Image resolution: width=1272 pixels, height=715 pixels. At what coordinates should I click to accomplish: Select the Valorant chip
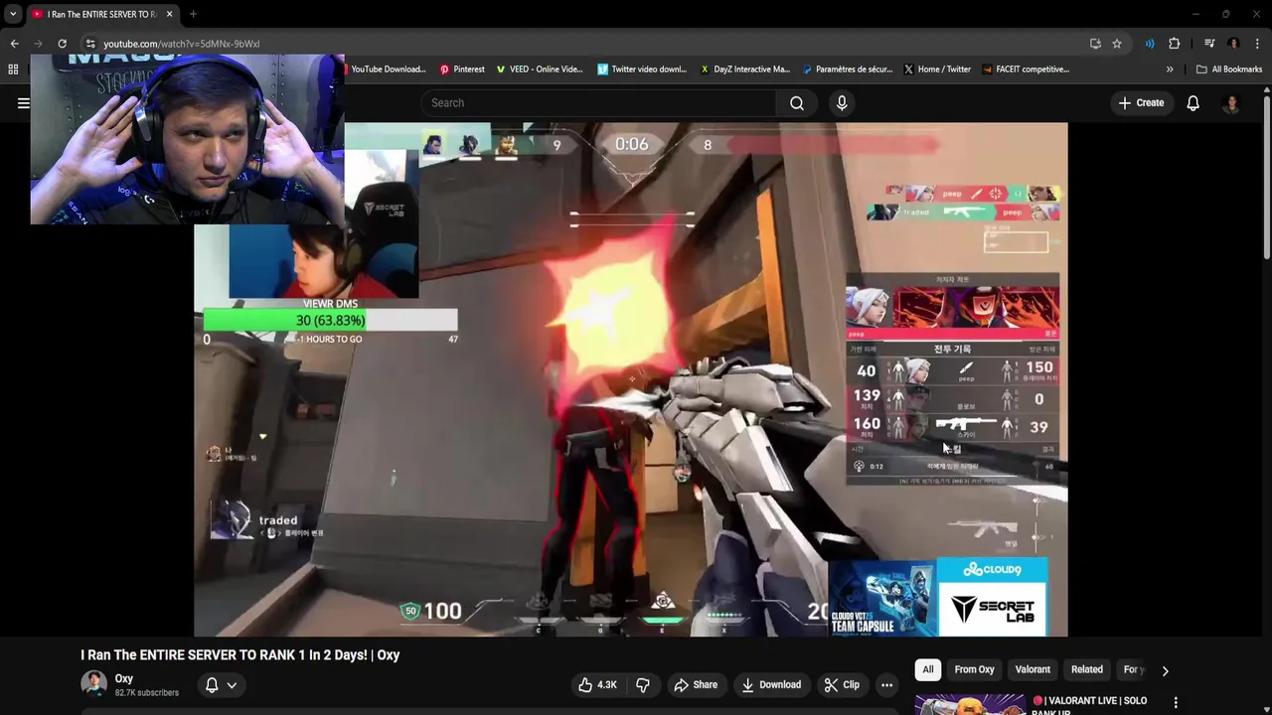(x=1033, y=670)
